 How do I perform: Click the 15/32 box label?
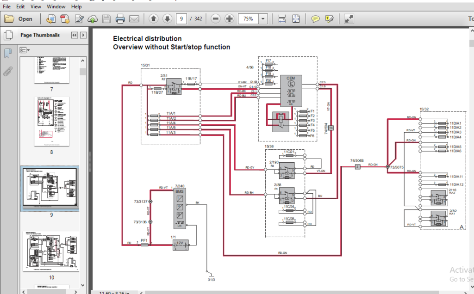[x=424, y=109]
